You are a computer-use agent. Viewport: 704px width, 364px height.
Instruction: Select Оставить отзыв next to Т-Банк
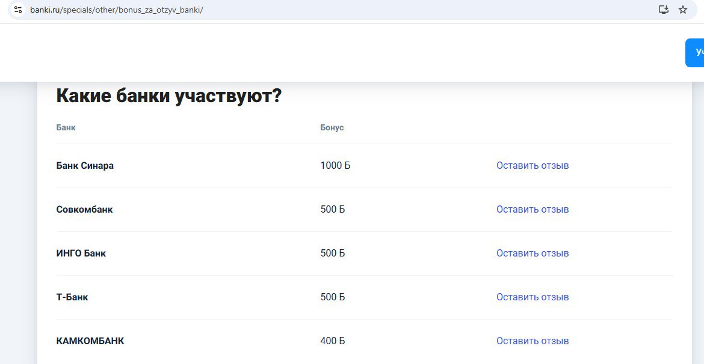coord(532,297)
